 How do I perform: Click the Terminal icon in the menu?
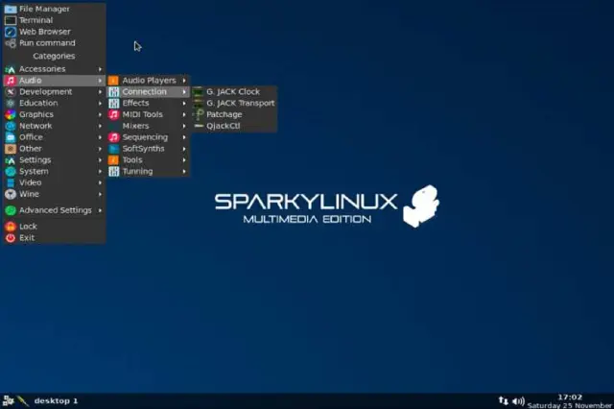click(x=11, y=20)
